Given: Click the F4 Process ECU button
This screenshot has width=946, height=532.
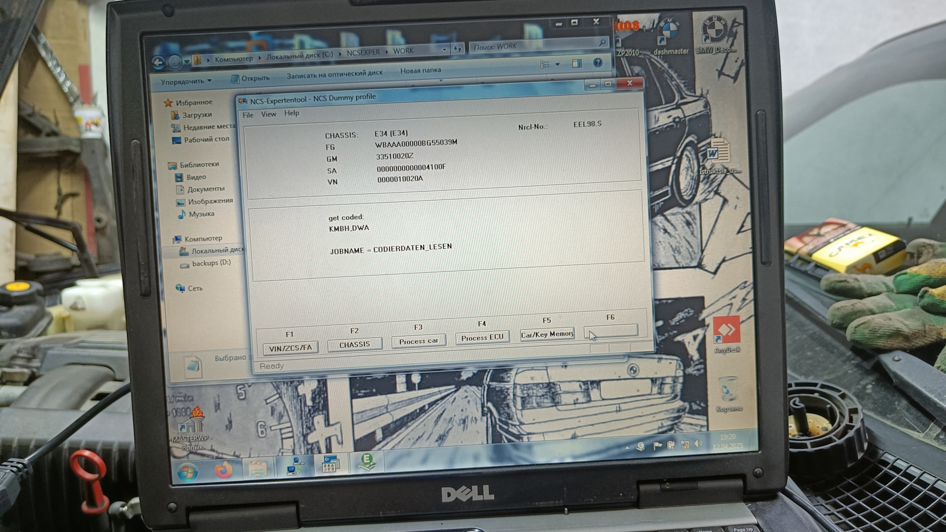Looking at the screenshot, I should [x=482, y=337].
